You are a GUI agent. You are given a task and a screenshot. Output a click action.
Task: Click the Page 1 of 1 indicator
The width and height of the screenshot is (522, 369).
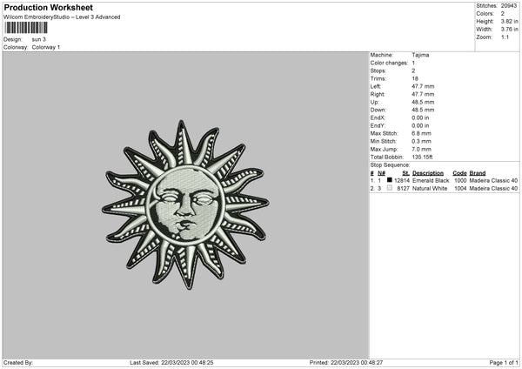tap(504, 363)
